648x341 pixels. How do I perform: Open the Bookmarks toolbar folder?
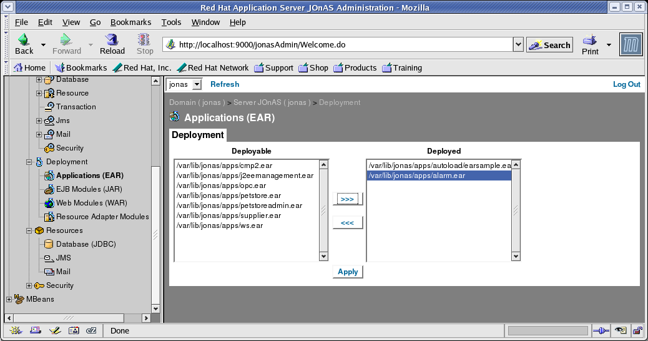81,68
